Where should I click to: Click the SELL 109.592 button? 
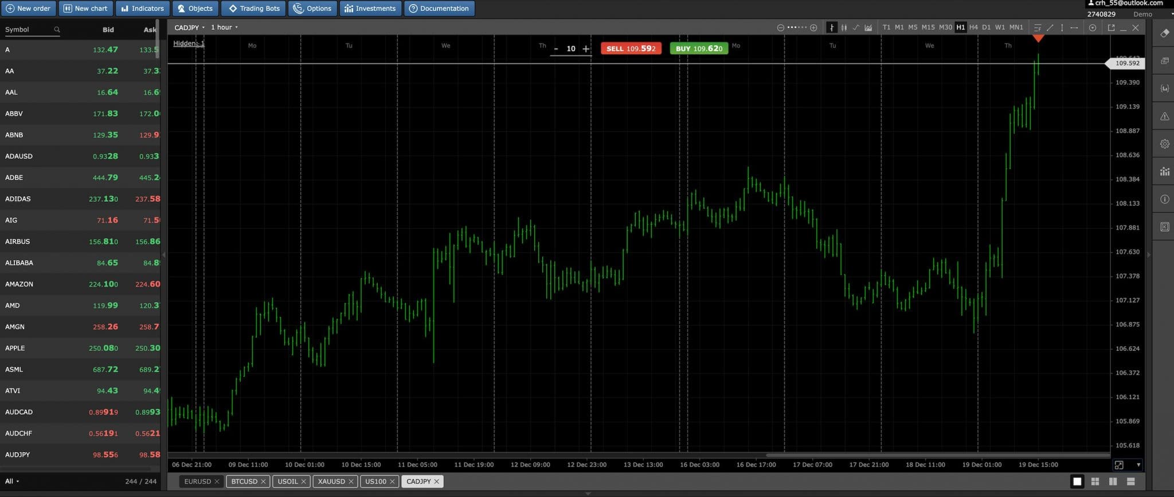(x=631, y=49)
